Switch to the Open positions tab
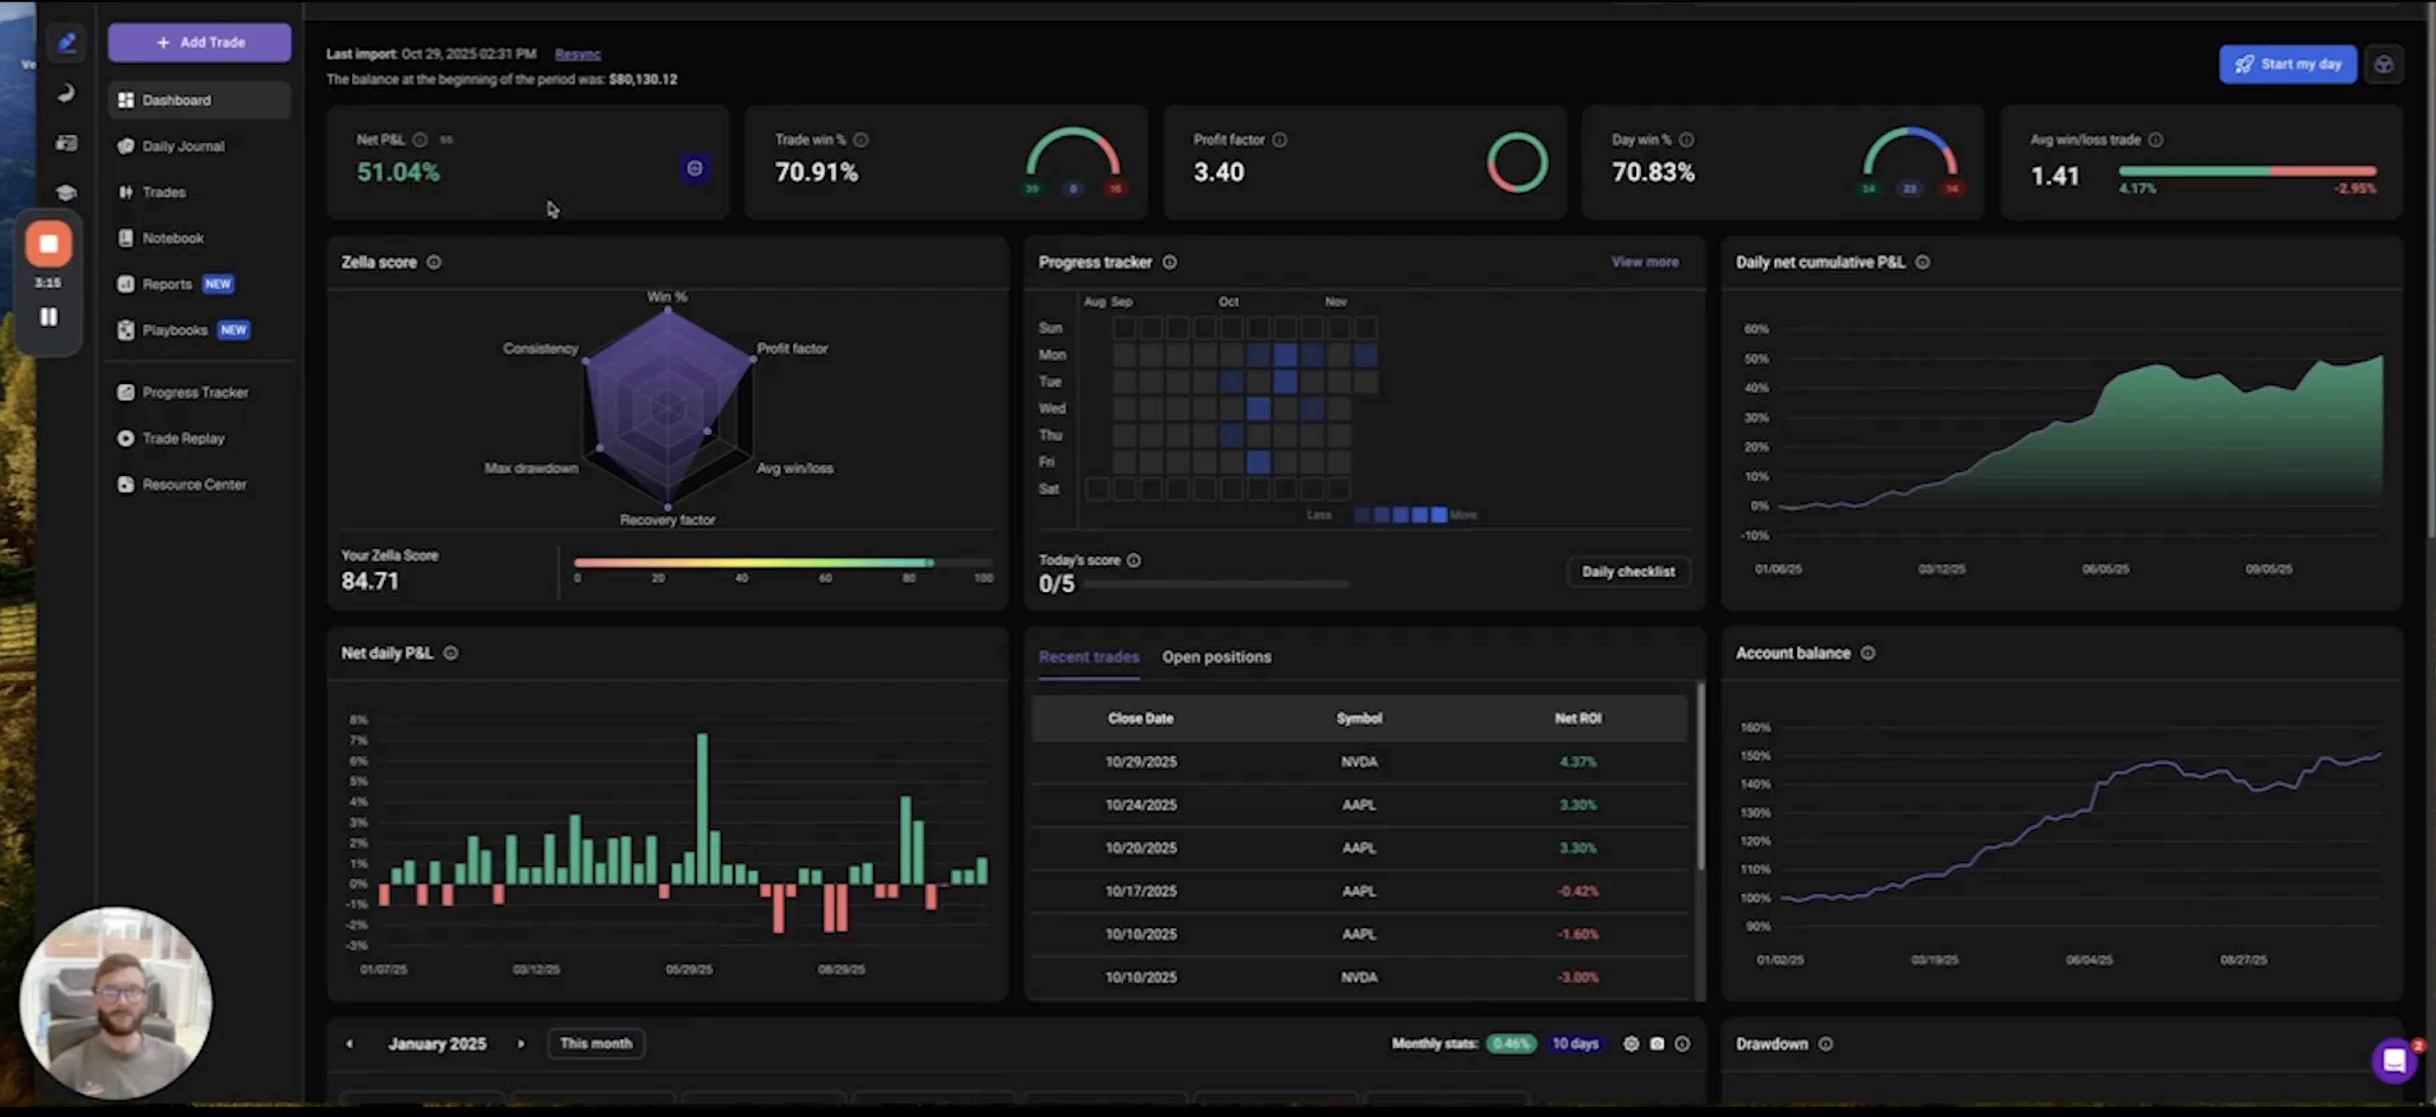Screen dimensions: 2436x1117 [1216, 656]
